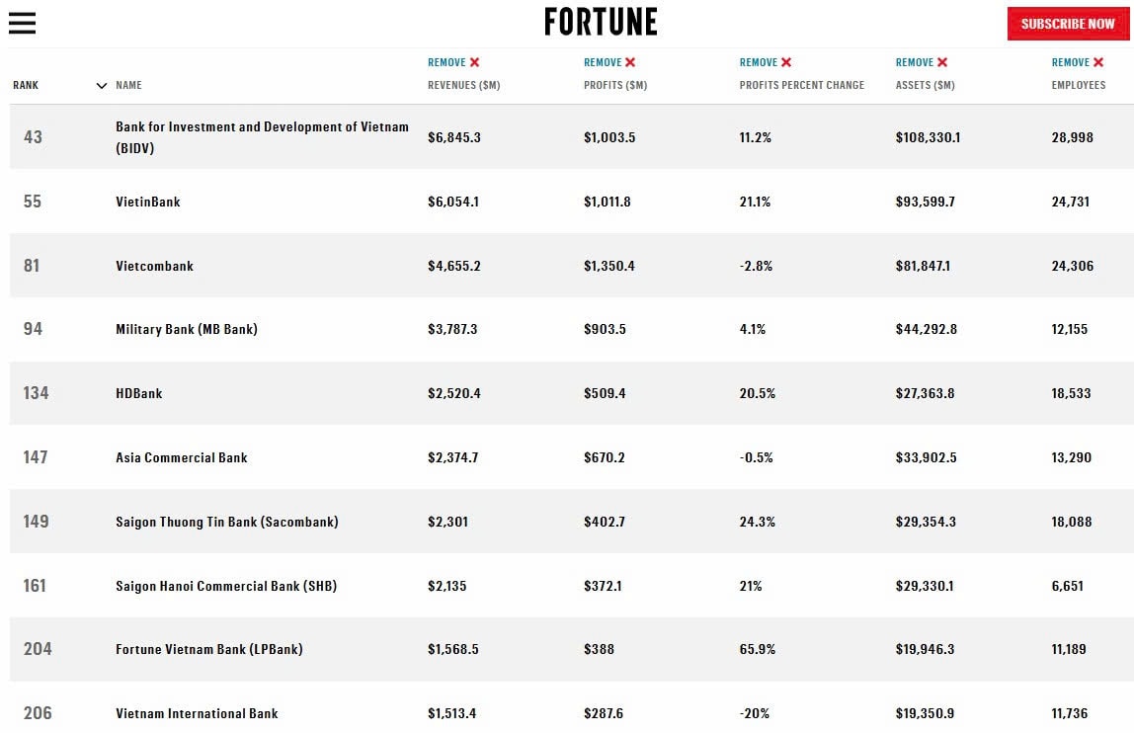The image size is (1134, 733).
Task: Select the Military Bank (MB Bank) row
Action: (186, 329)
